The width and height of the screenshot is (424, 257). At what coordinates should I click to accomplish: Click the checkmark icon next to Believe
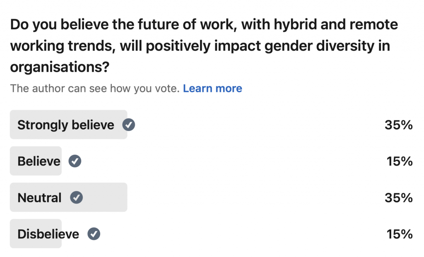[75, 161]
